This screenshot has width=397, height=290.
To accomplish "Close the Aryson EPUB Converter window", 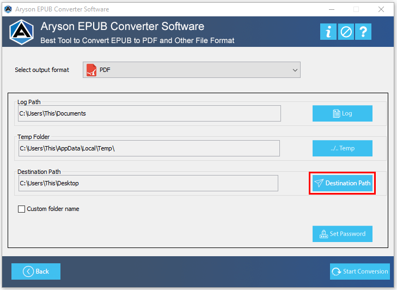I will 381,9.
